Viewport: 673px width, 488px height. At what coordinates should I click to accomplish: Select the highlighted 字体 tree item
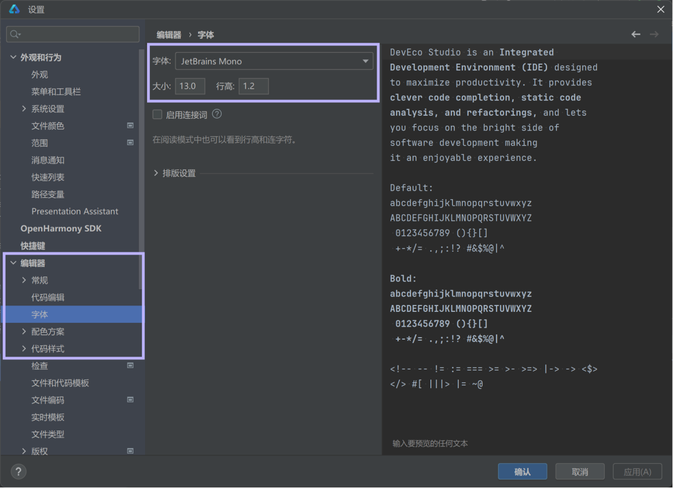pyautogui.click(x=72, y=314)
